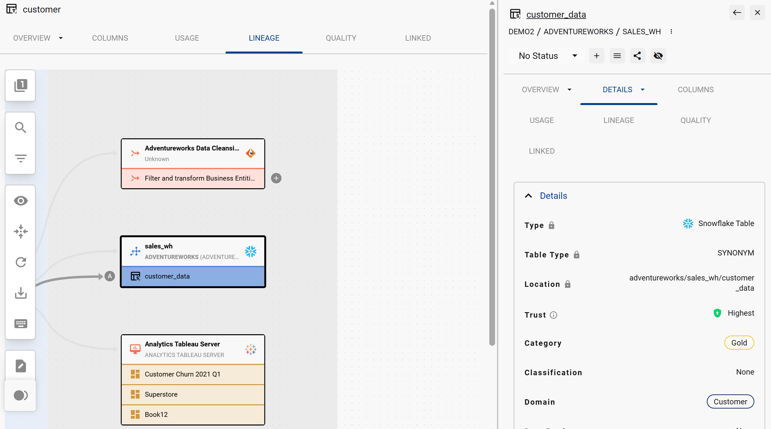Click the Customer domain chip
Screen dimensions: 771x429
pyautogui.click(x=730, y=402)
